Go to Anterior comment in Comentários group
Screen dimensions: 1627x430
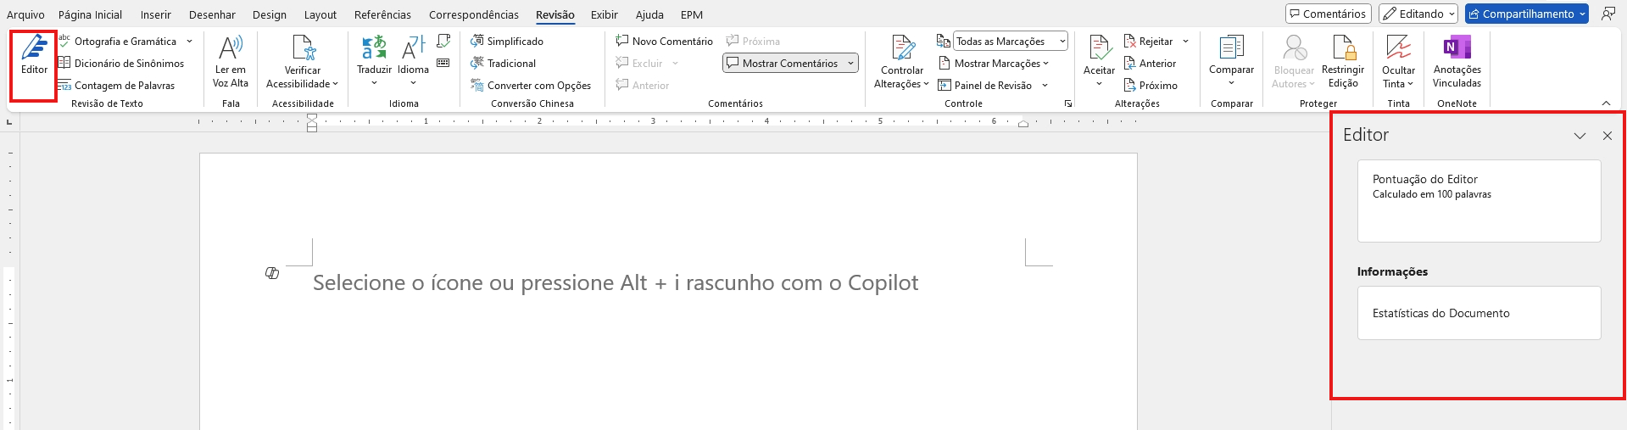(x=643, y=85)
